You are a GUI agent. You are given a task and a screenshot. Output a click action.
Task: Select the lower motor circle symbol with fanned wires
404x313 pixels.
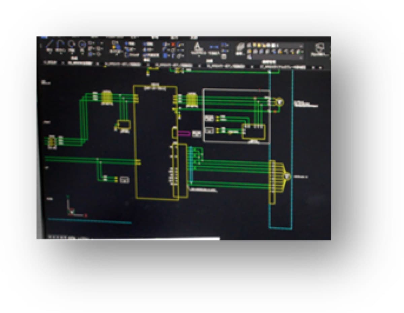(287, 176)
